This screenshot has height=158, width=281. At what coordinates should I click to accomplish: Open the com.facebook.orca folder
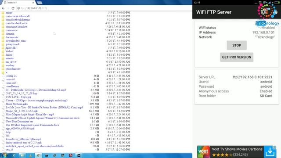click(17, 23)
